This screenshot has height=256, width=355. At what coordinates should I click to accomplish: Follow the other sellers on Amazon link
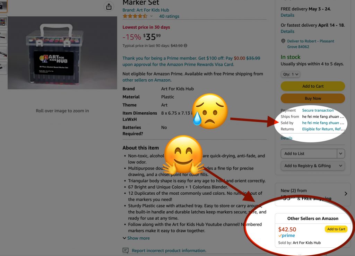[x=147, y=80]
